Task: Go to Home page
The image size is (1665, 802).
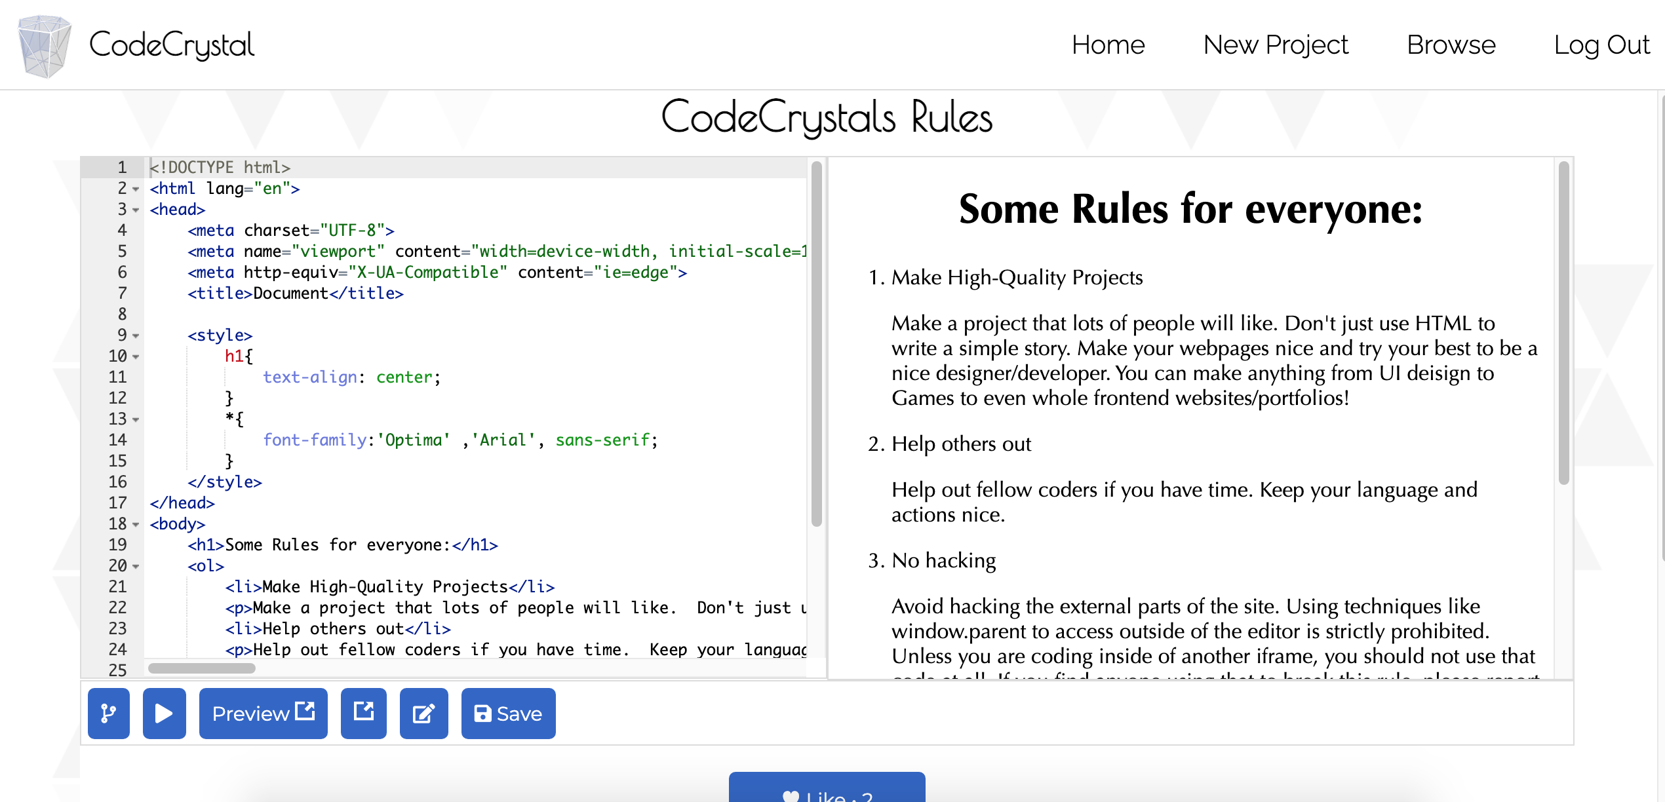Action: pos(1108,45)
